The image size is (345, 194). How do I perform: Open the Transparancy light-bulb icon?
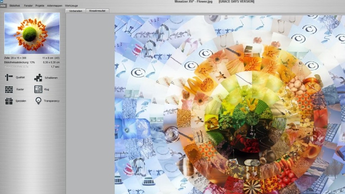pos(38,101)
